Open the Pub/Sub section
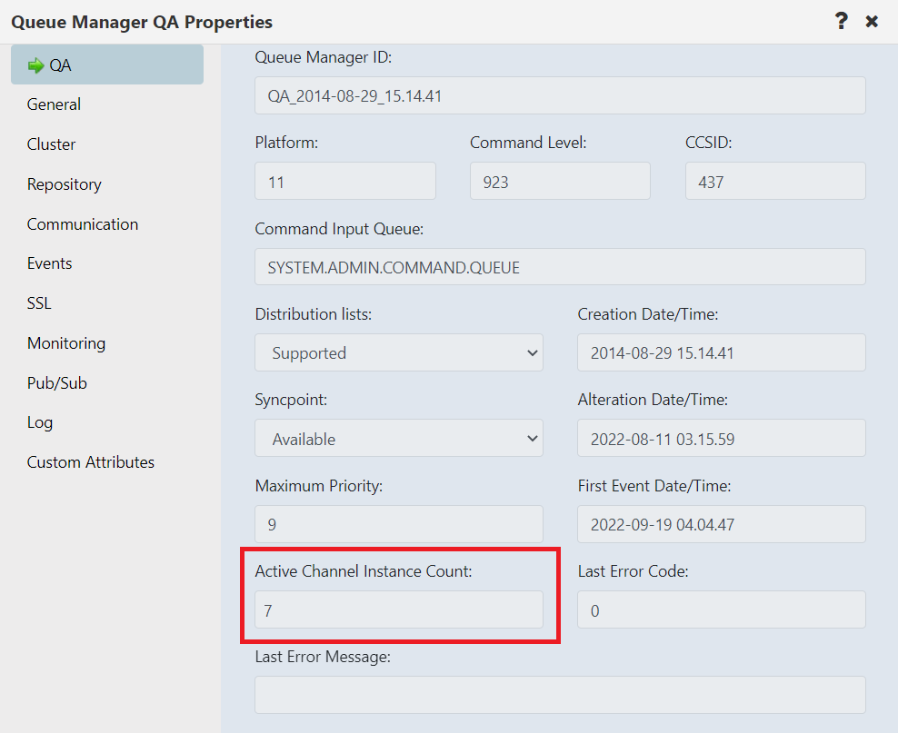898x733 pixels. (x=56, y=382)
